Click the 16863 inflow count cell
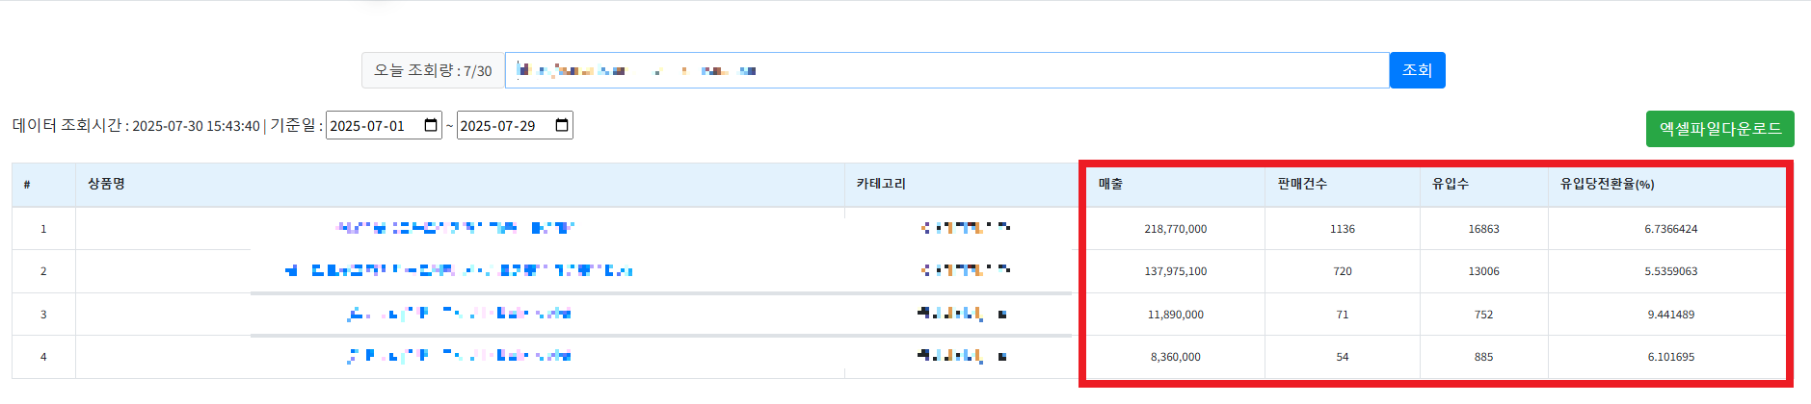The height and width of the screenshot is (404, 1811). click(x=1483, y=229)
